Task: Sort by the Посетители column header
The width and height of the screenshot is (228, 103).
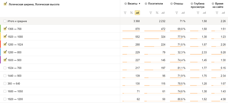Action: pyautogui.click(x=155, y=4)
